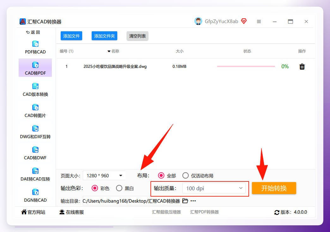This screenshot has width=330, height=232.
Task: Start conversion with 开始转换
Action: click(274, 188)
